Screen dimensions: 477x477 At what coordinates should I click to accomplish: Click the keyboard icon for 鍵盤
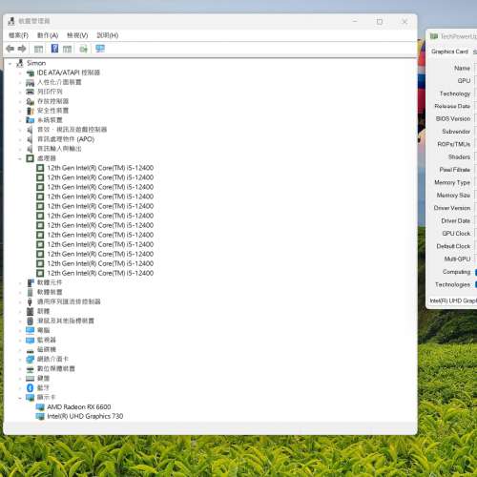(x=31, y=378)
